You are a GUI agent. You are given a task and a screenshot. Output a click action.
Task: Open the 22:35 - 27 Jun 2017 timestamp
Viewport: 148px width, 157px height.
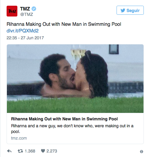tap(25, 38)
